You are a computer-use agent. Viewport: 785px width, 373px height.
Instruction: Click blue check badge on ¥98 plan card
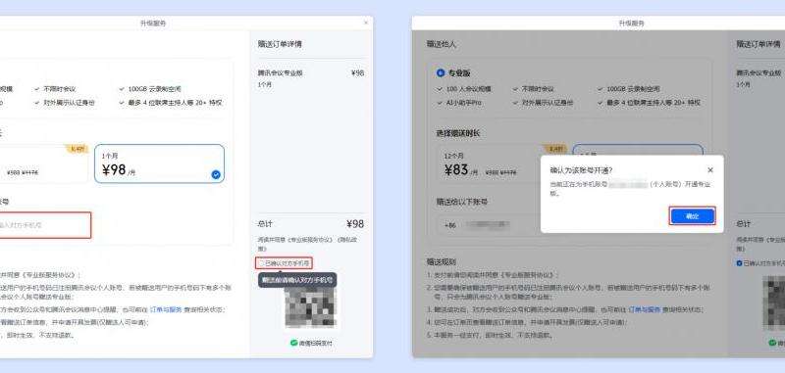(x=216, y=174)
